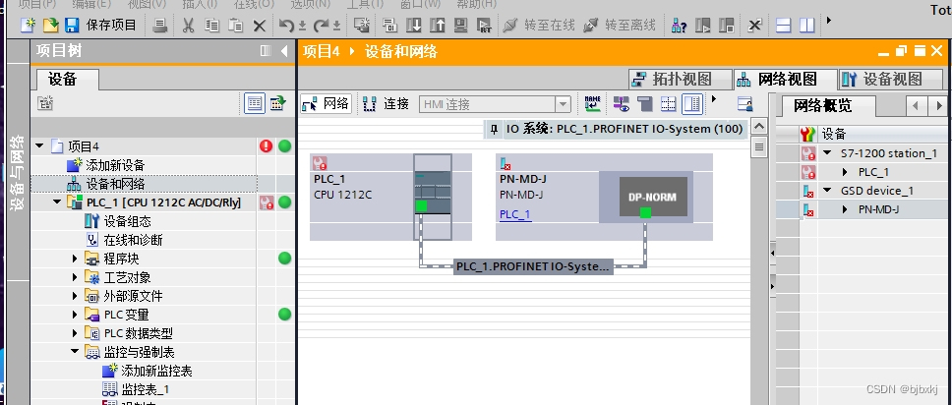Expand the 程序块 folder
Viewport: 952px width, 405px height.
pyautogui.click(x=75, y=259)
